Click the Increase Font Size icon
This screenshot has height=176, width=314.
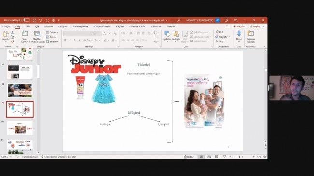point(105,34)
